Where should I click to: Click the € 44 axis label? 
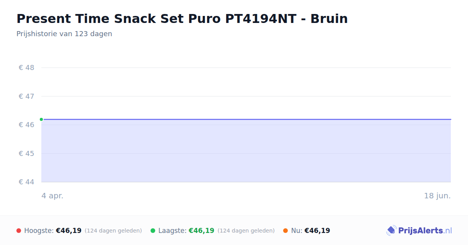click(x=27, y=182)
